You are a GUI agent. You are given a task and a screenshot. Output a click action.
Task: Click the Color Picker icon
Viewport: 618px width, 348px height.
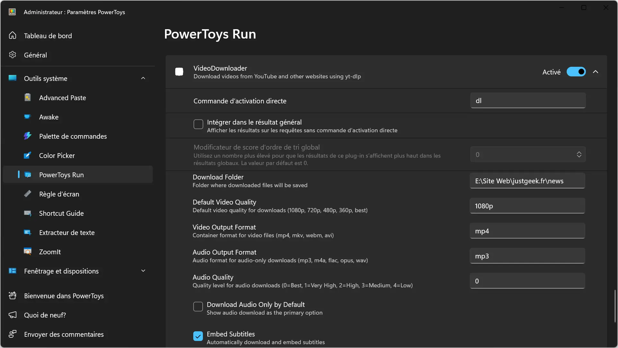tap(28, 155)
